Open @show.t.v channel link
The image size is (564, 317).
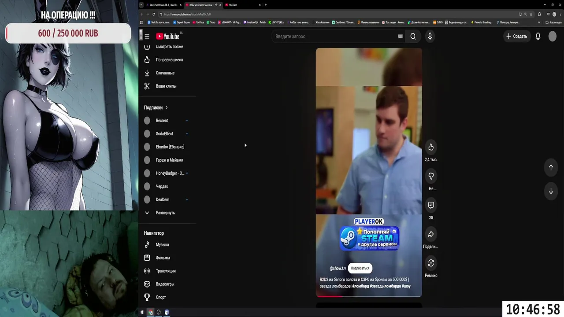click(338, 268)
